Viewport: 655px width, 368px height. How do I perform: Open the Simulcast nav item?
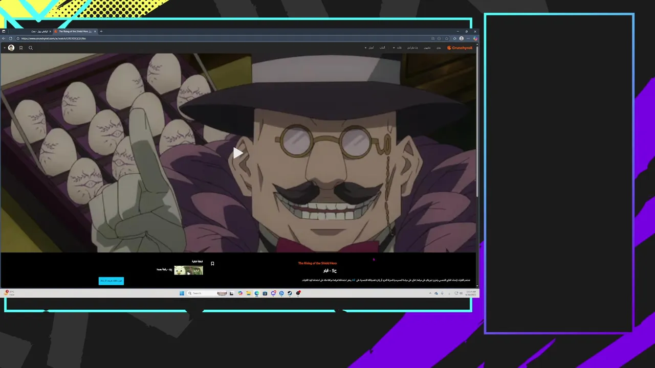(x=412, y=48)
